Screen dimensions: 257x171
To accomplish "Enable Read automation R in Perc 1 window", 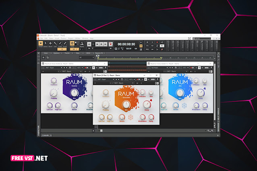I will pos(145,79).
